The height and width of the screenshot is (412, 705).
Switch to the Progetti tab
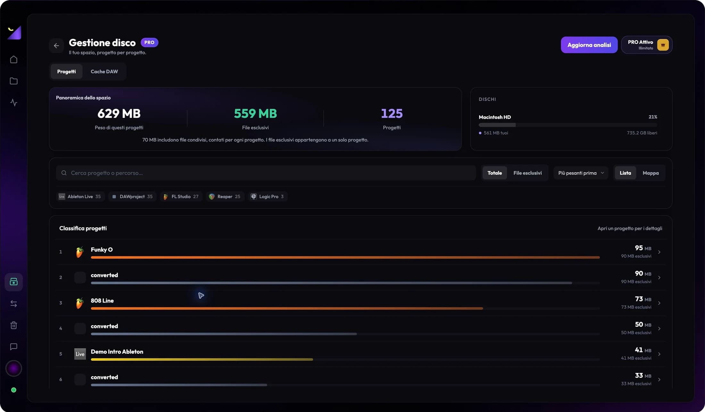pos(66,71)
